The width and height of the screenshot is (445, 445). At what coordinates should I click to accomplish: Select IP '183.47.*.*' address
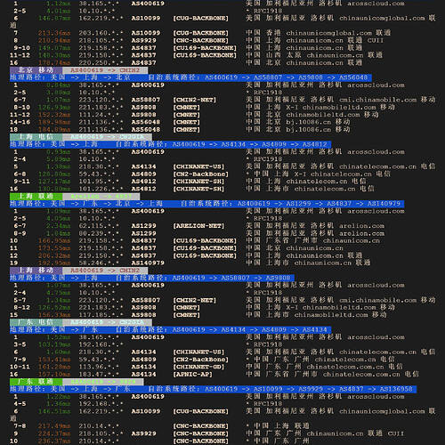[x=99, y=374]
